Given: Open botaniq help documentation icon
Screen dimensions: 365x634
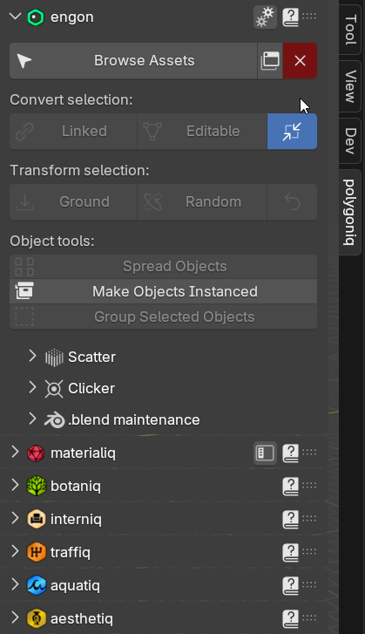Looking at the screenshot, I should [290, 486].
